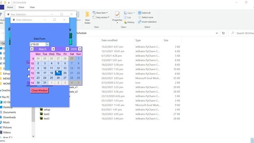Sort by the Date modified column
254x143 pixels.
coord(110,40)
